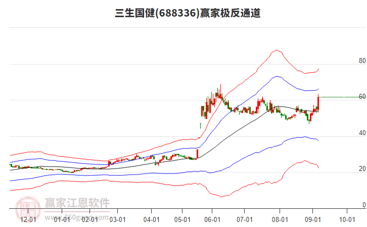Viewport: 367px width, 227px height.
Task: Click the latest tall red candlestick near 60
Action: [x=318, y=103]
